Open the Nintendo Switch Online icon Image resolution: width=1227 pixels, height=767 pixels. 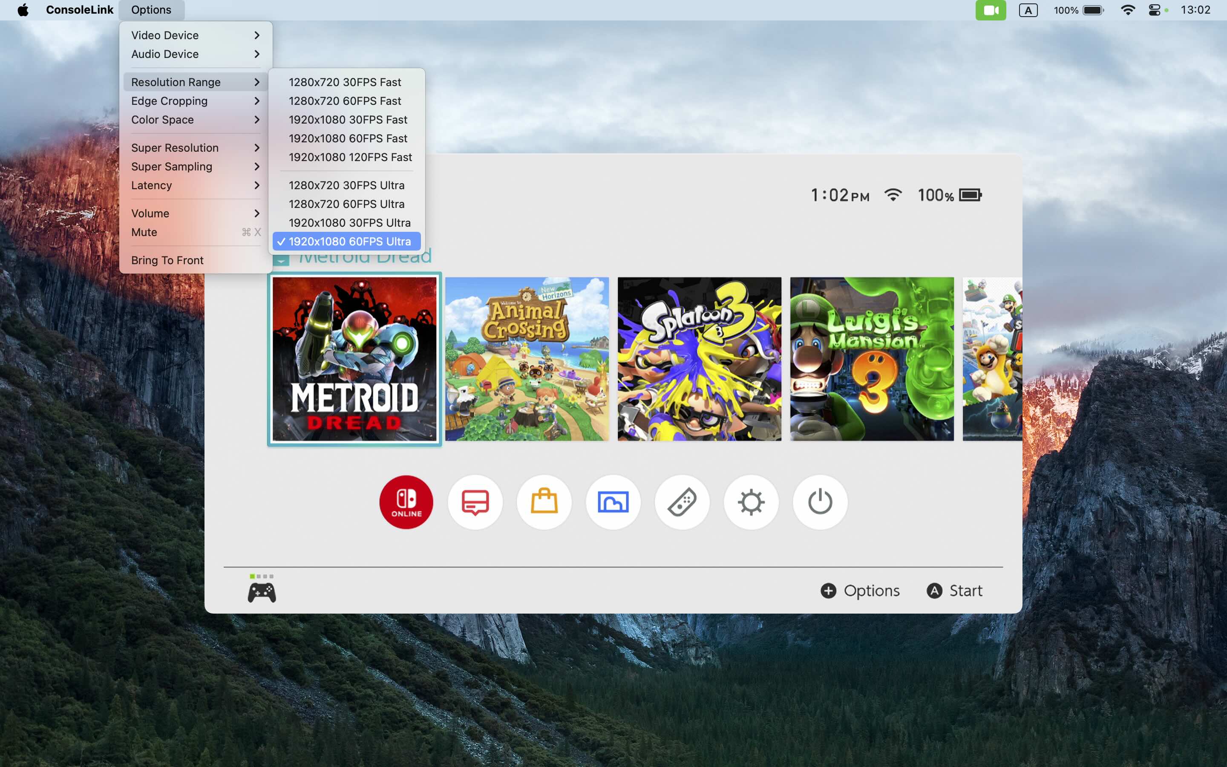tap(406, 502)
